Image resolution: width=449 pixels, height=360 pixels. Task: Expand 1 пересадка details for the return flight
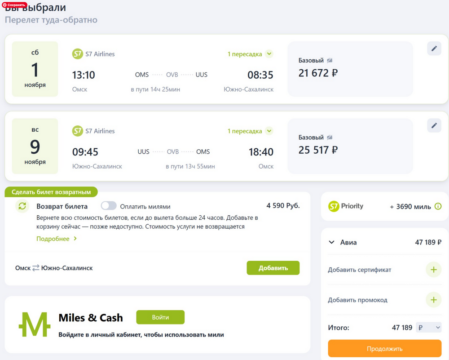pyautogui.click(x=269, y=131)
